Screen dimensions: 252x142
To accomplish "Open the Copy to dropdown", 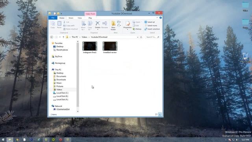I will point(90,26).
